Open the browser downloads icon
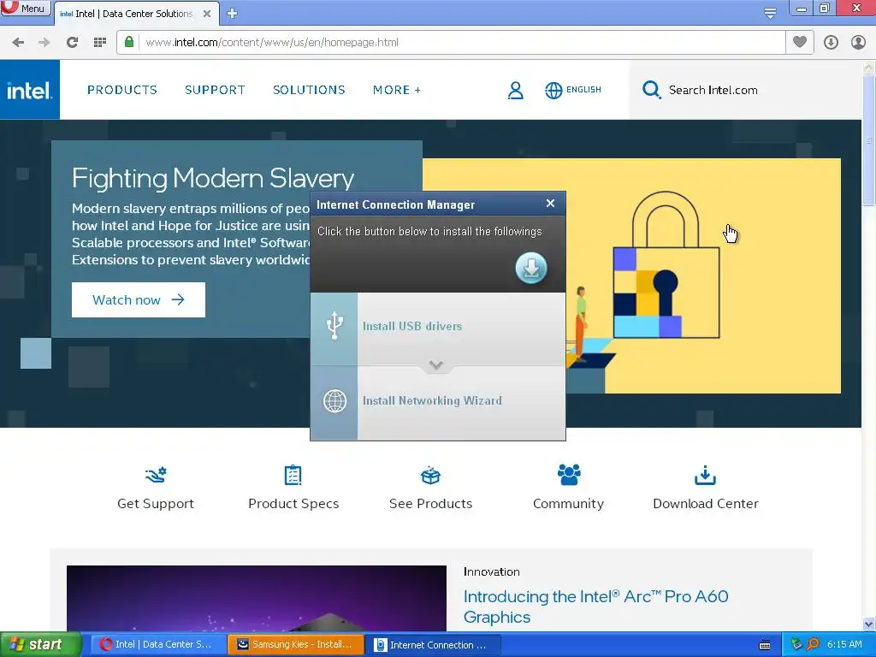 (x=831, y=43)
